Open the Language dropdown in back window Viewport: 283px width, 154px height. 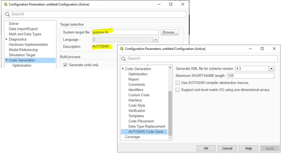156,39
